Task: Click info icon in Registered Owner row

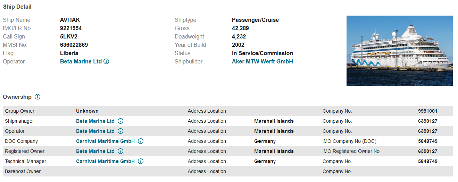Action: point(120,151)
